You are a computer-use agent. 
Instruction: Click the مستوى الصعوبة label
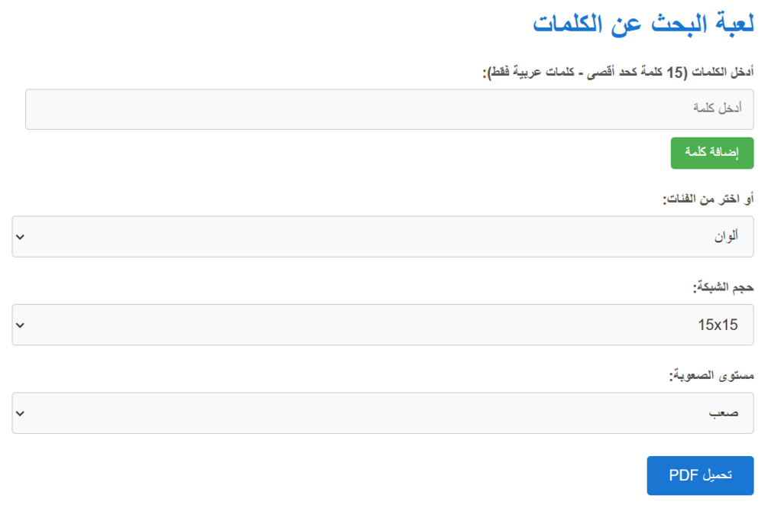(x=711, y=376)
